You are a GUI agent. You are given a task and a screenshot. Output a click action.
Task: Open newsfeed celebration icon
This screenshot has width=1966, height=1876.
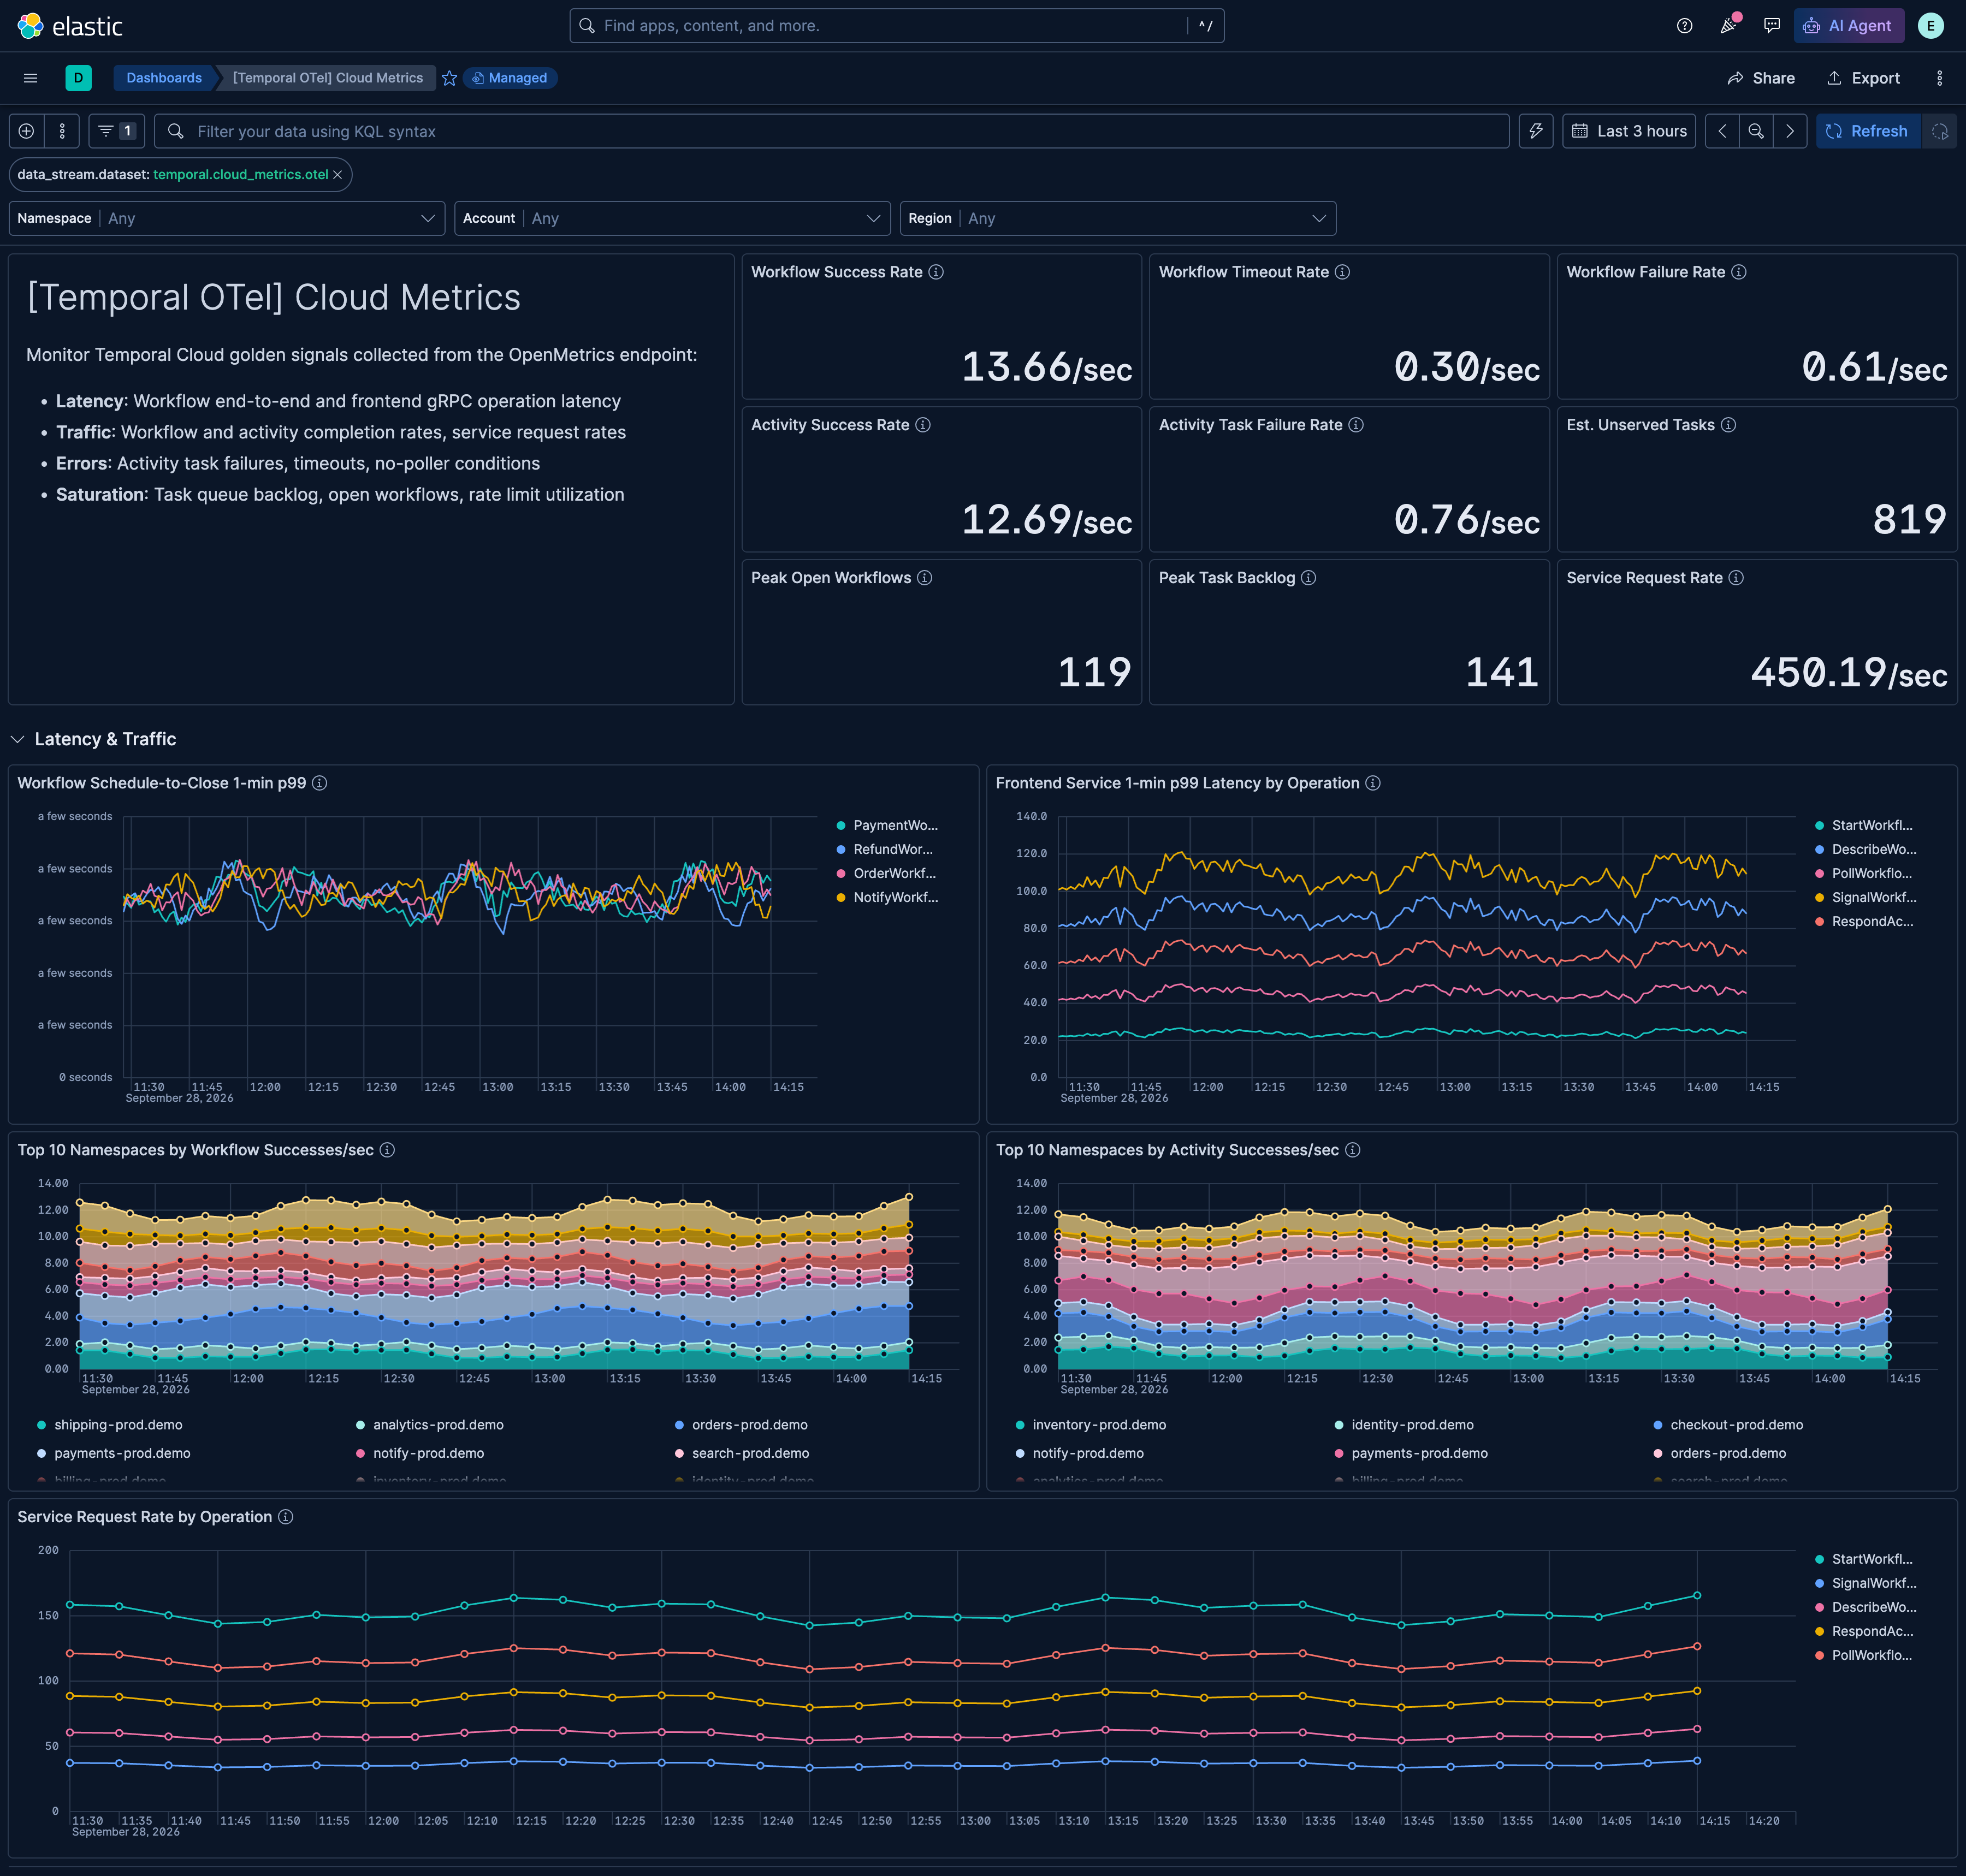pyautogui.click(x=1728, y=26)
